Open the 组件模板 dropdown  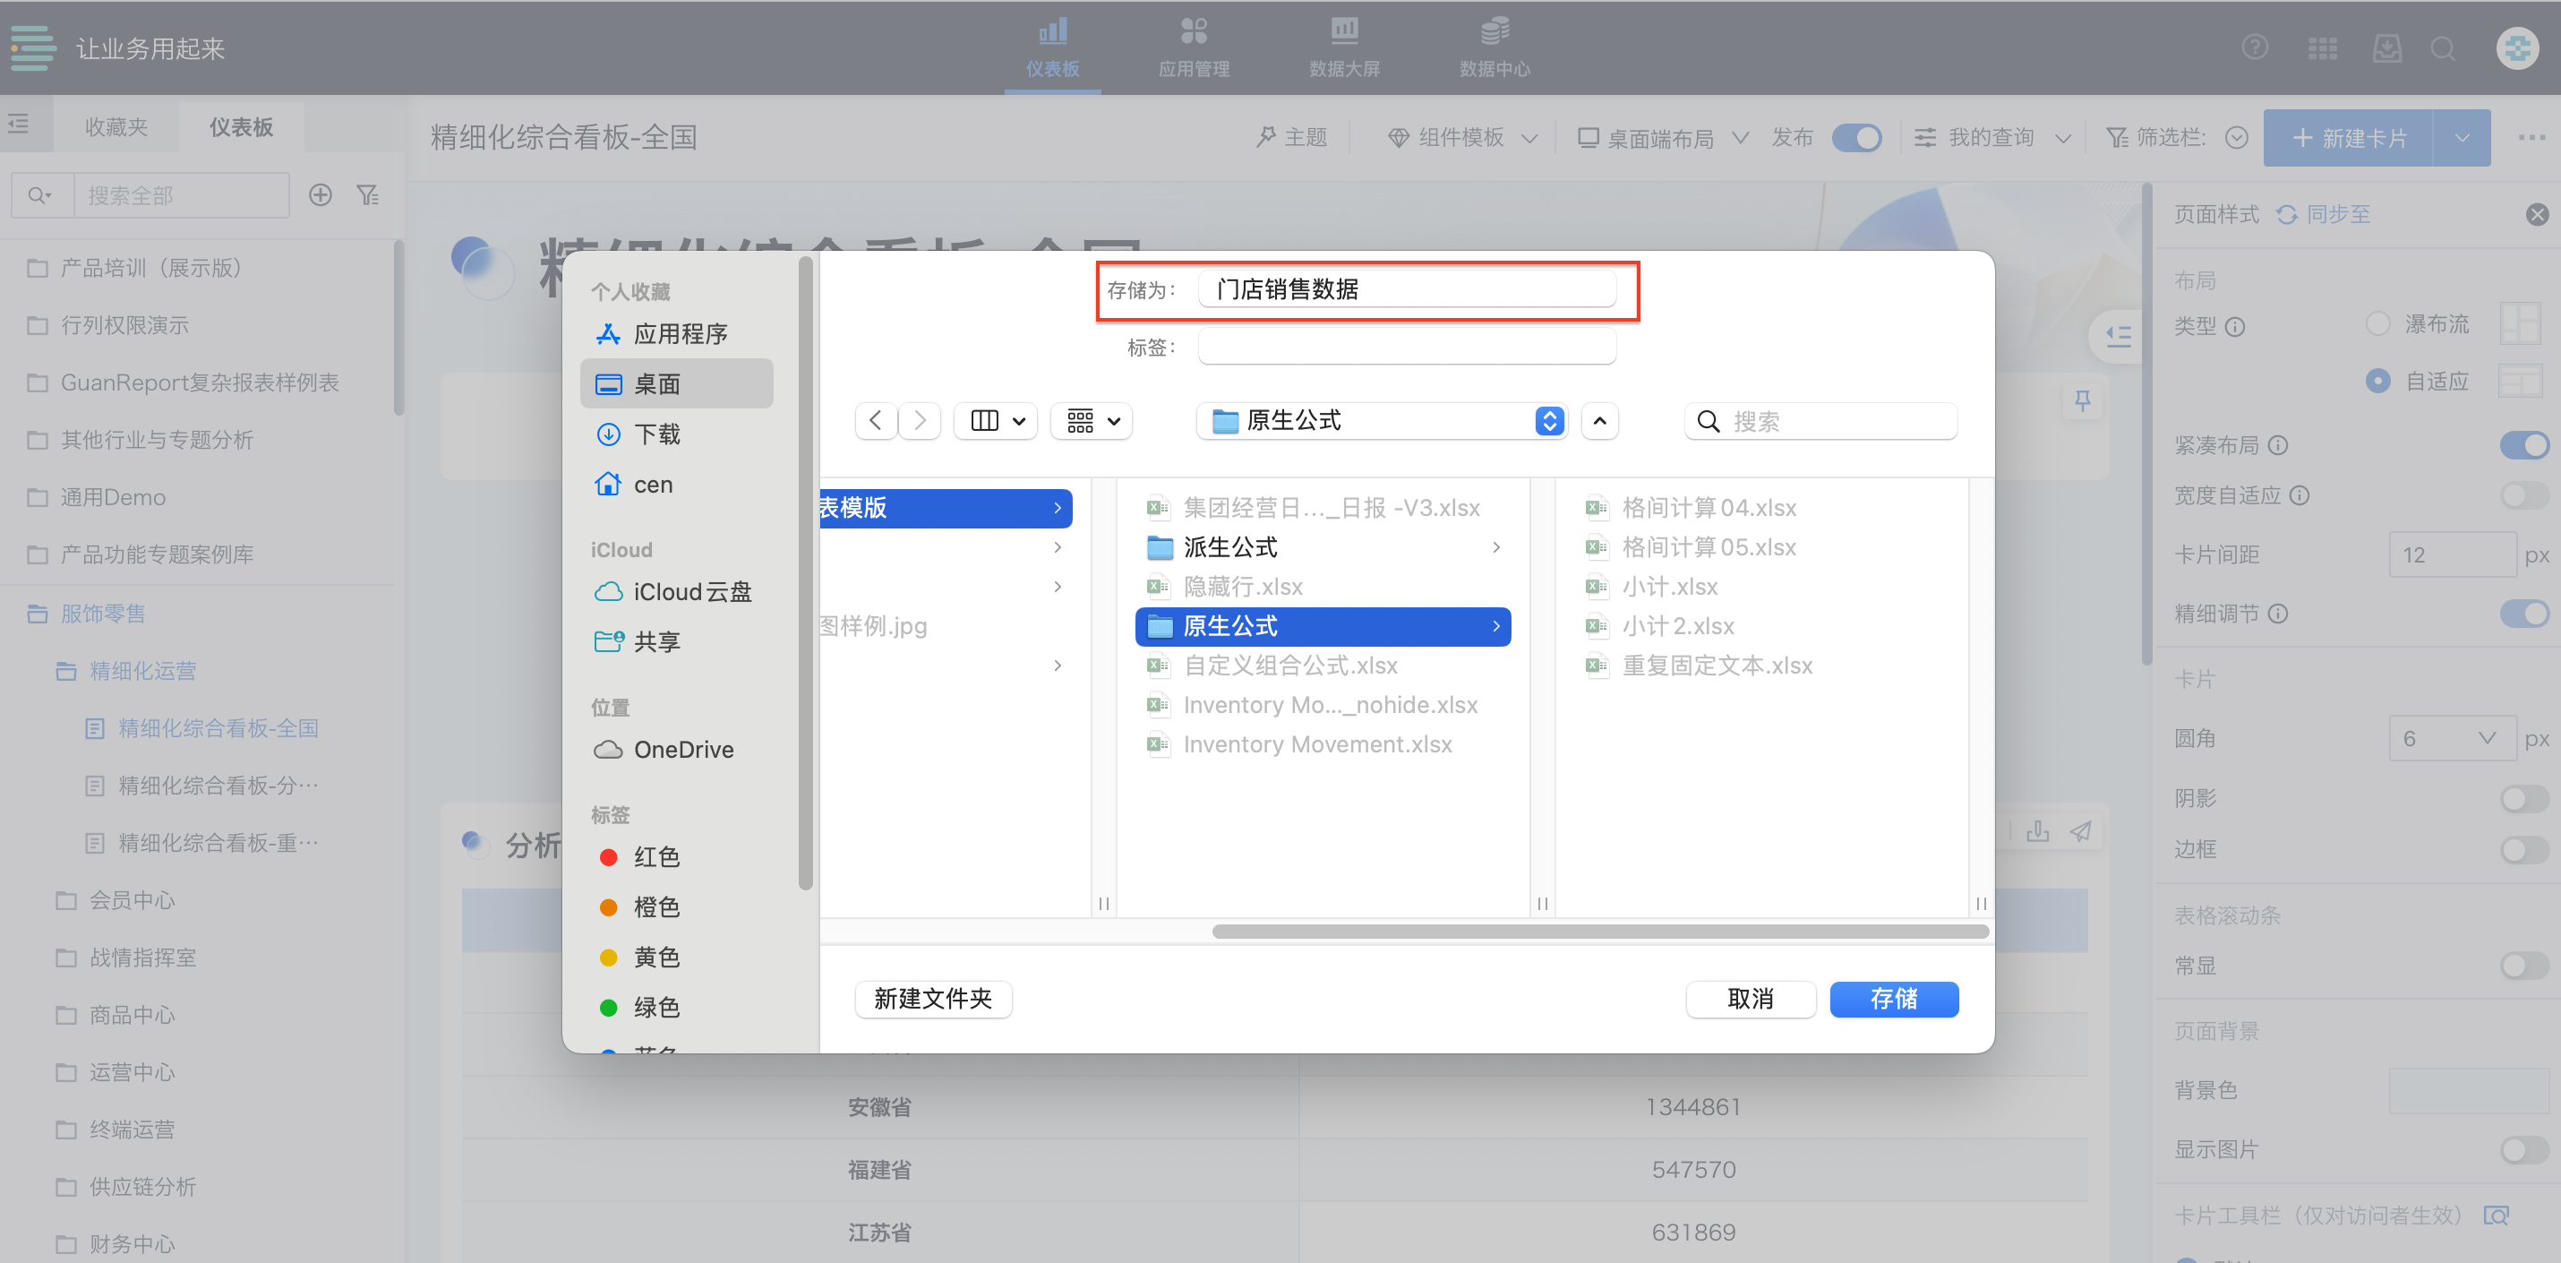tap(1461, 137)
